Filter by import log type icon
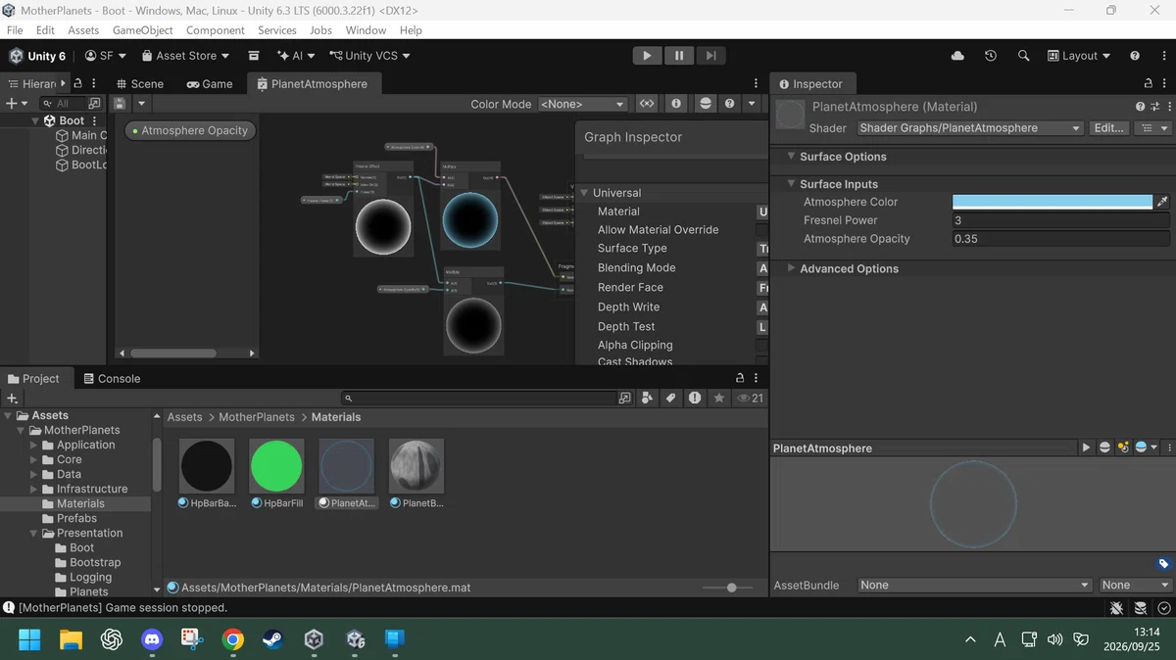This screenshot has width=1176, height=660. (x=695, y=398)
